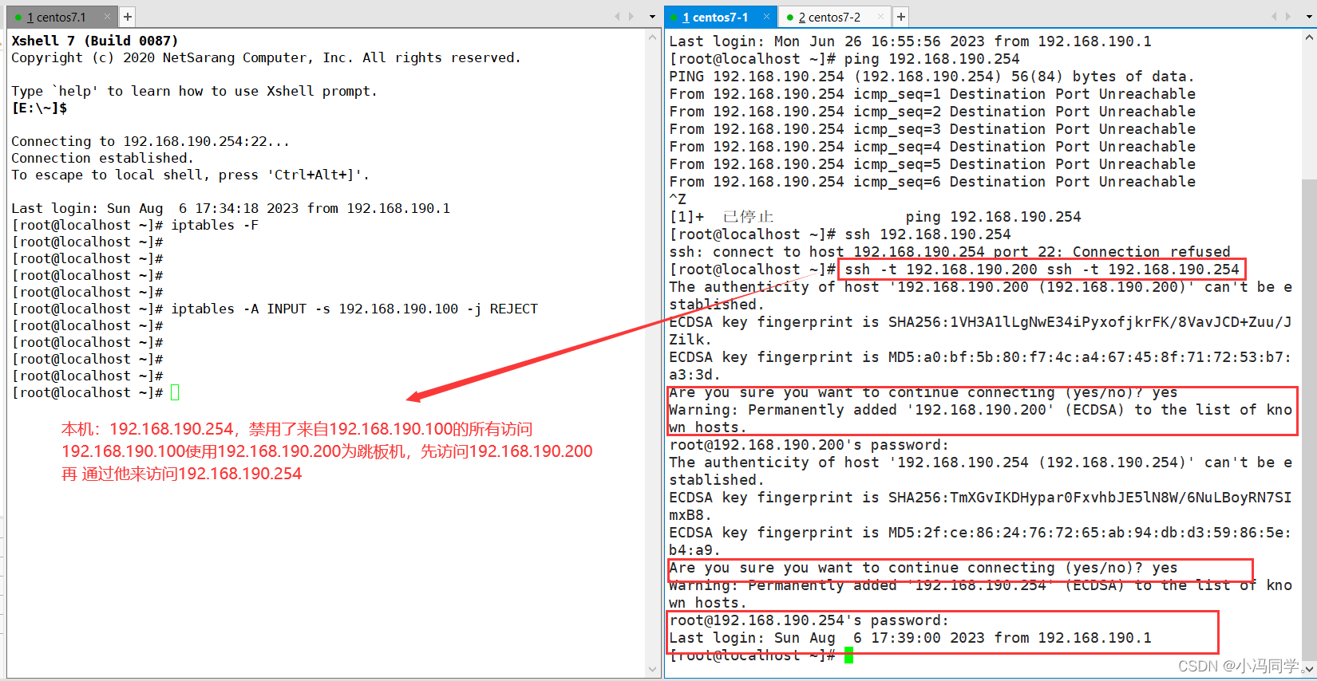Click 'Last login: Sun Aug 6 17:34:18' in left terminal
Screen dimensions: 1317x681
click(x=231, y=208)
